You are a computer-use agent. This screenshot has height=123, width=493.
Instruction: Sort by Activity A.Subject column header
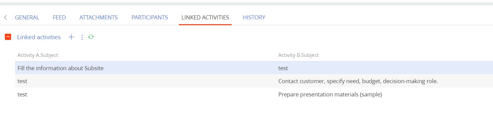(x=37, y=55)
